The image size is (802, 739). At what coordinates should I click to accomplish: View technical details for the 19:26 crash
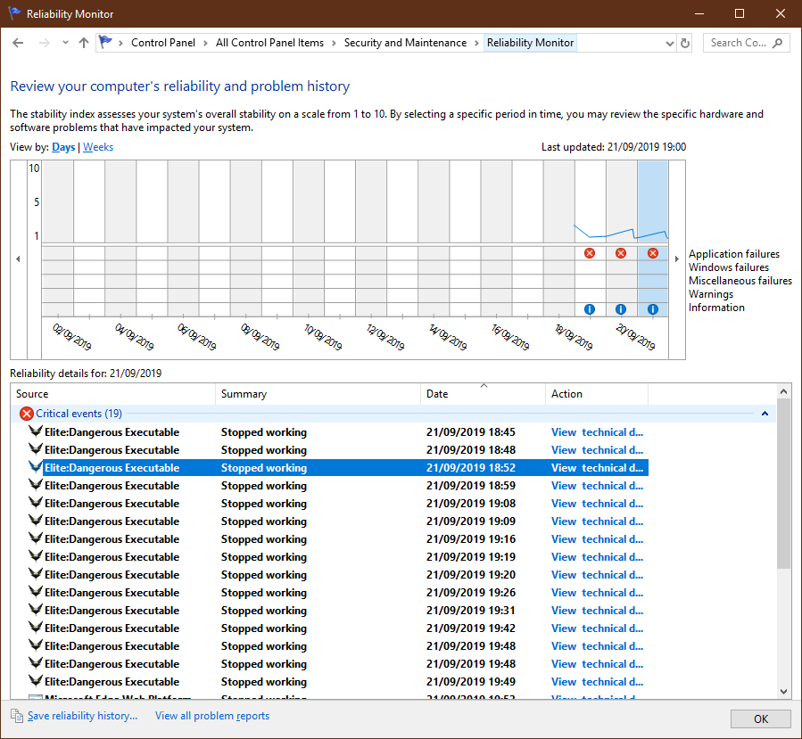[x=597, y=593]
